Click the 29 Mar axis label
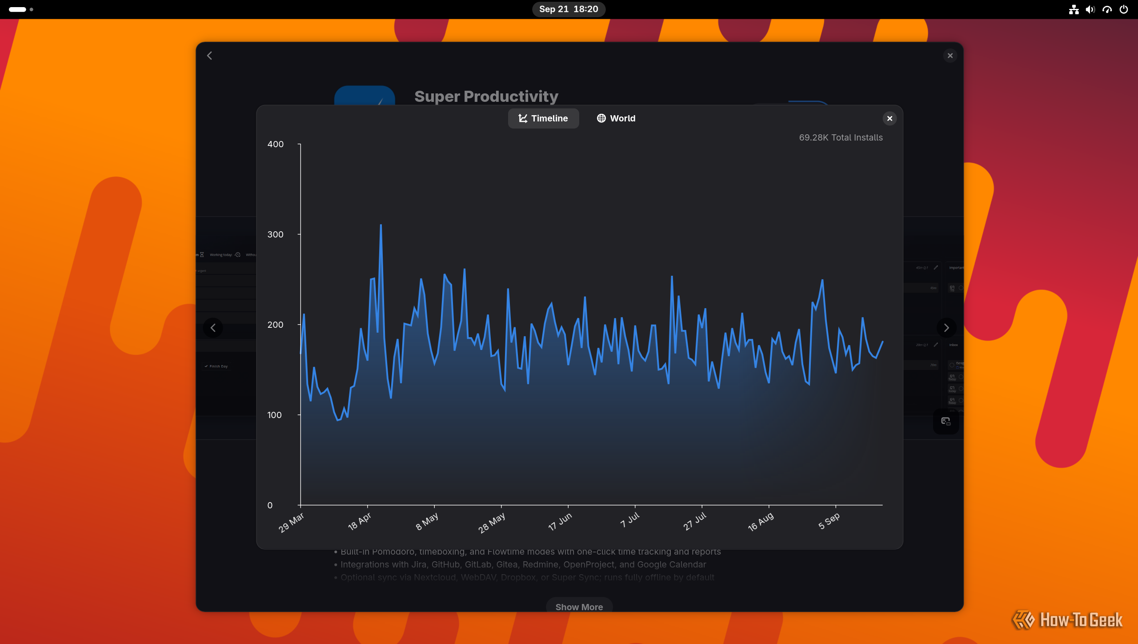 (x=291, y=523)
